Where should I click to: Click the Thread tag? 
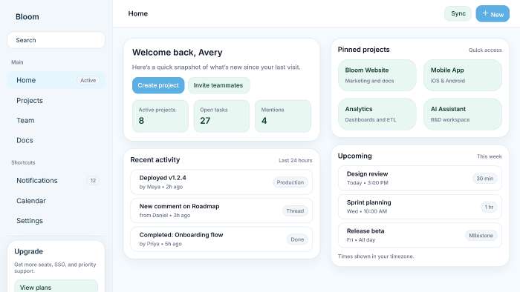295,210
